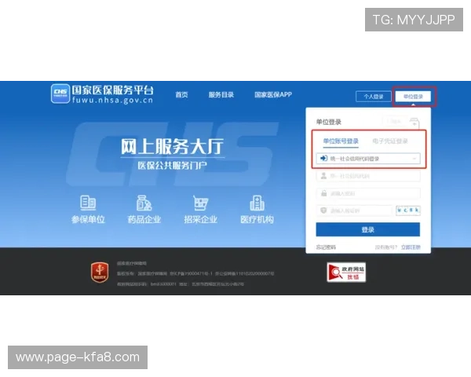Focus the password input field
Image resolution: width=471 pixels, height=377 pixels.
[368, 193]
